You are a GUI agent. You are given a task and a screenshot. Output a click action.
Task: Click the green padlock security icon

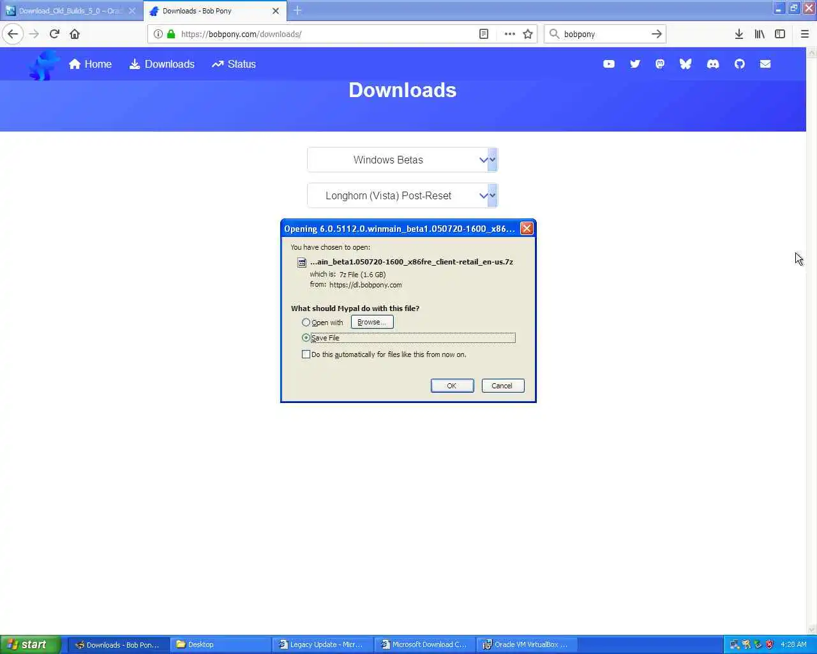click(171, 34)
